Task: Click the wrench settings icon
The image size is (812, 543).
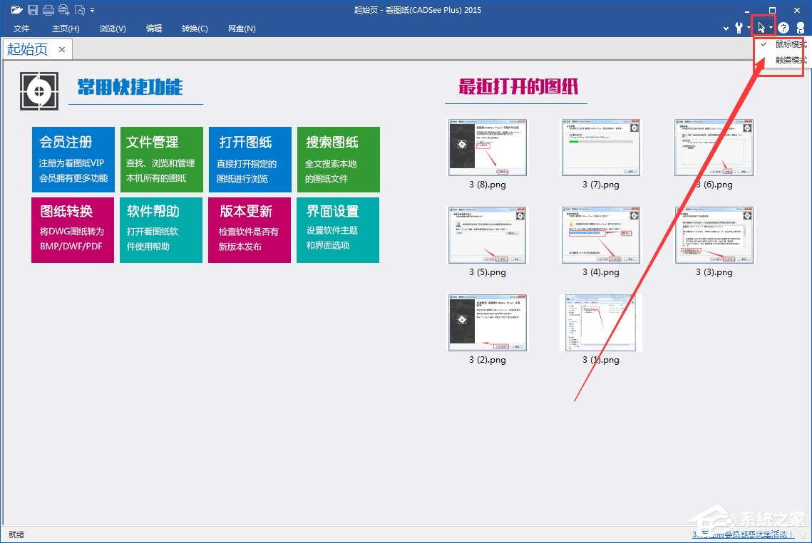Action: tap(739, 28)
